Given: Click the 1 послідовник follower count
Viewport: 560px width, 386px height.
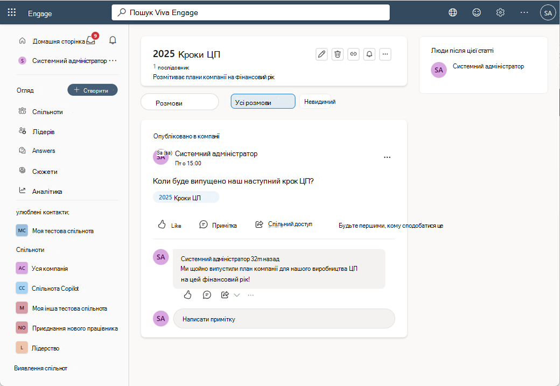Looking at the screenshot, I should 171,67.
